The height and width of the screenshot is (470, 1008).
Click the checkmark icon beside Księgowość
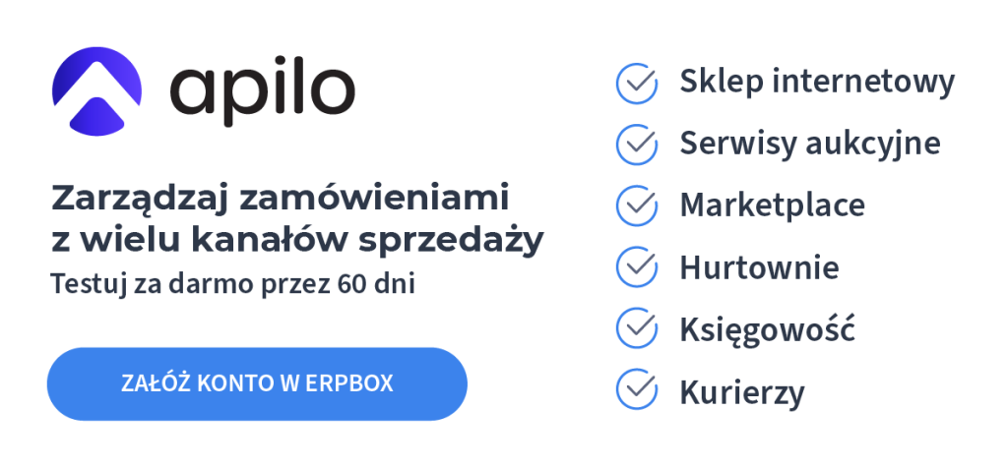click(x=637, y=328)
